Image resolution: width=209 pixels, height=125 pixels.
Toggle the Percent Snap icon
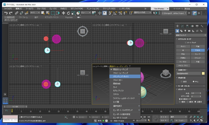120,13
